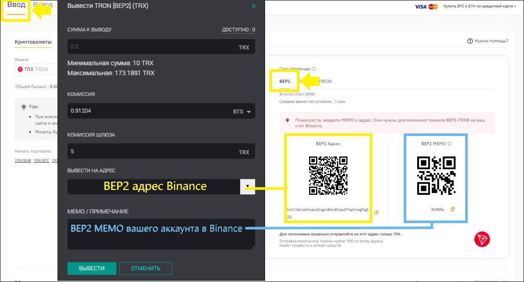Open the TRX/BNB trading pair link
Screen dimensions: 524x282
(23, 160)
